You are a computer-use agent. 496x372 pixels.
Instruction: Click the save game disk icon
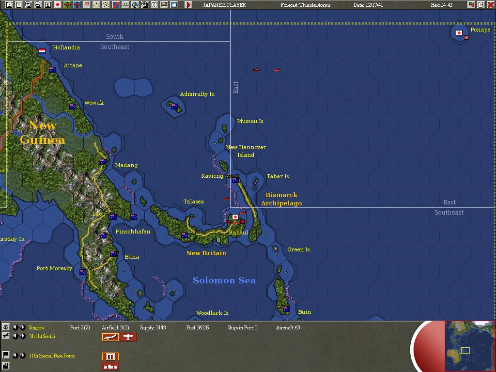click(x=9, y=5)
